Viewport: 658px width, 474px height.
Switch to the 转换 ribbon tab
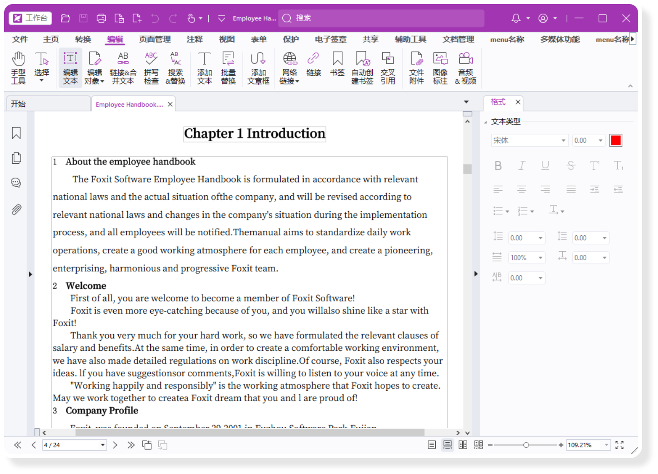click(83, 39)
